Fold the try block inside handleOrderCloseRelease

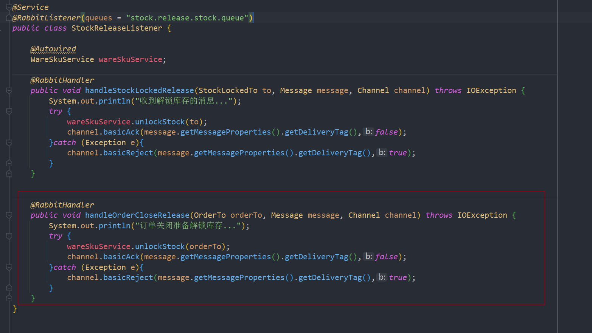pyautogui.click(x=9, y=236)
